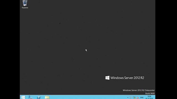Click the network status tray icon
This screenshot has height=99, width=177.
pos(134,98)
